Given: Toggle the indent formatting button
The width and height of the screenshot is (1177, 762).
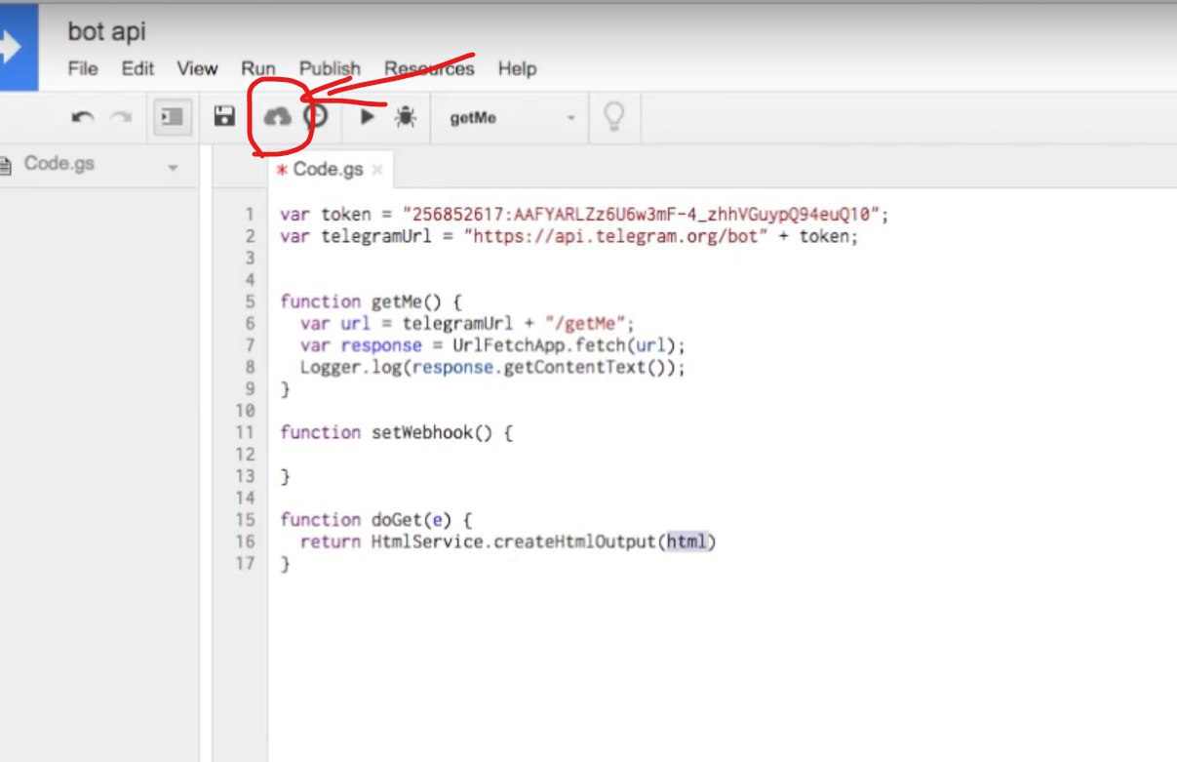Looking at the screenshot, I should [x=173, y=117].
